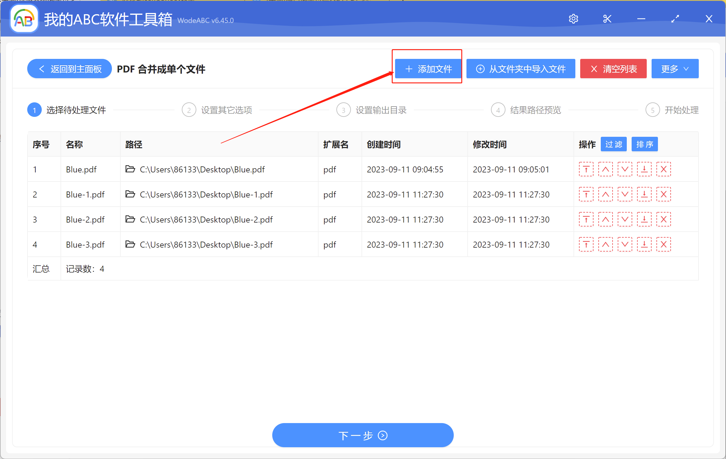The height and width of the screenshot is (459, 726).
Task: Click 返回到主面板 to go back
Action: coord(69,69)
